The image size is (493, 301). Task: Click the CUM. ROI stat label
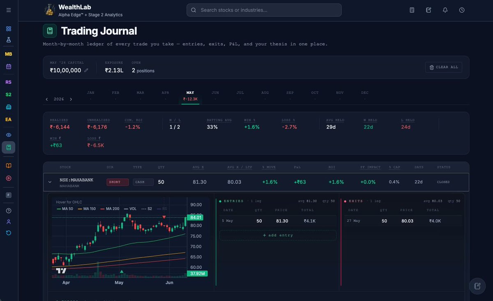coord(134,120)
